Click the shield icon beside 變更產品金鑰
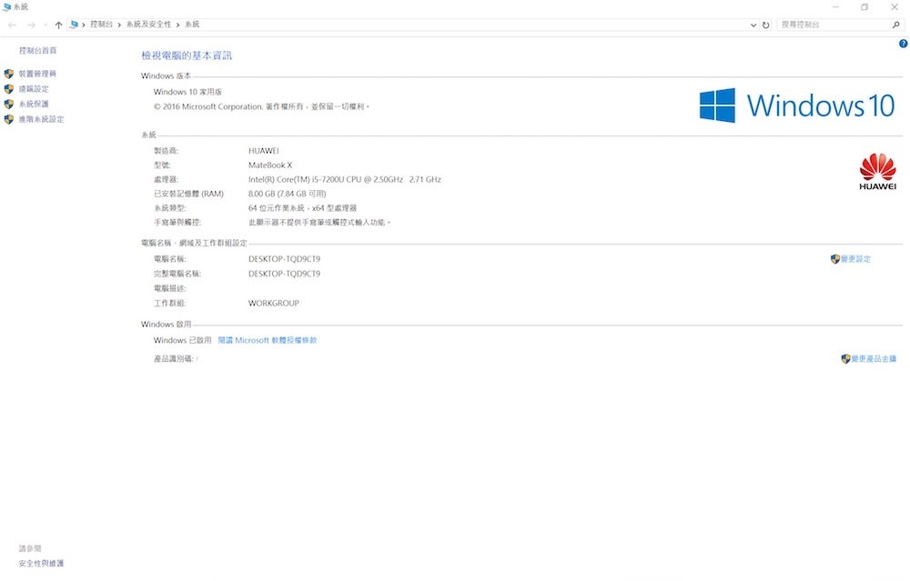910x581 pixels. pyautogui.click(x=843, y=357)
